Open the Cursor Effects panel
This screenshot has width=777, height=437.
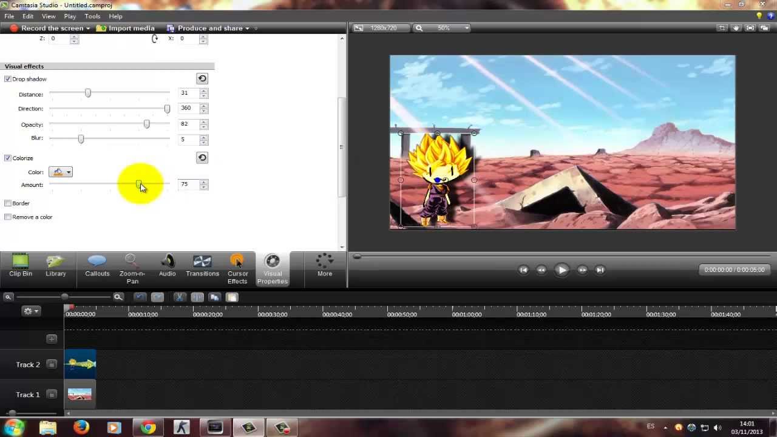tap(237, 269)
